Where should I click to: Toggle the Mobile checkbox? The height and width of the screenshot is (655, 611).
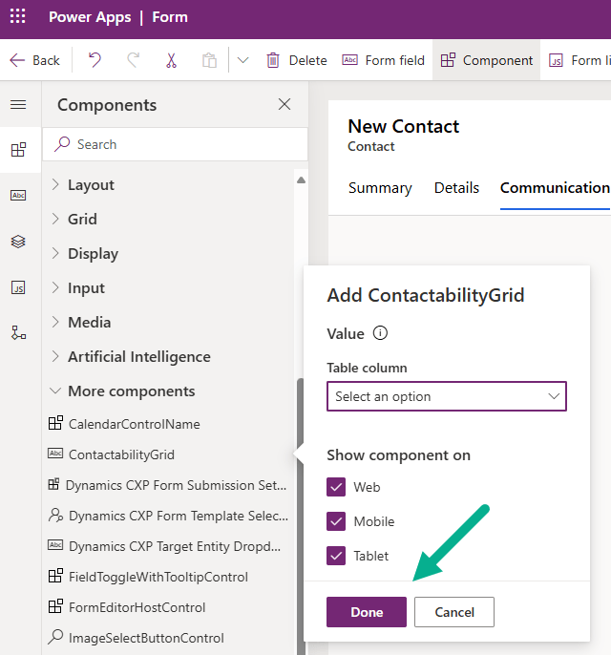336,521
